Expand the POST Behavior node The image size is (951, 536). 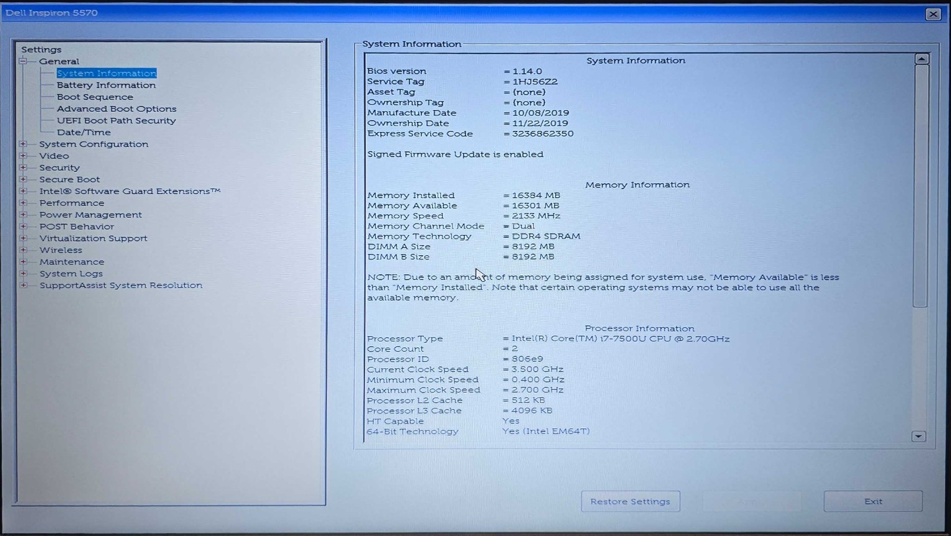pyautogui.click(x=23, y=226)
